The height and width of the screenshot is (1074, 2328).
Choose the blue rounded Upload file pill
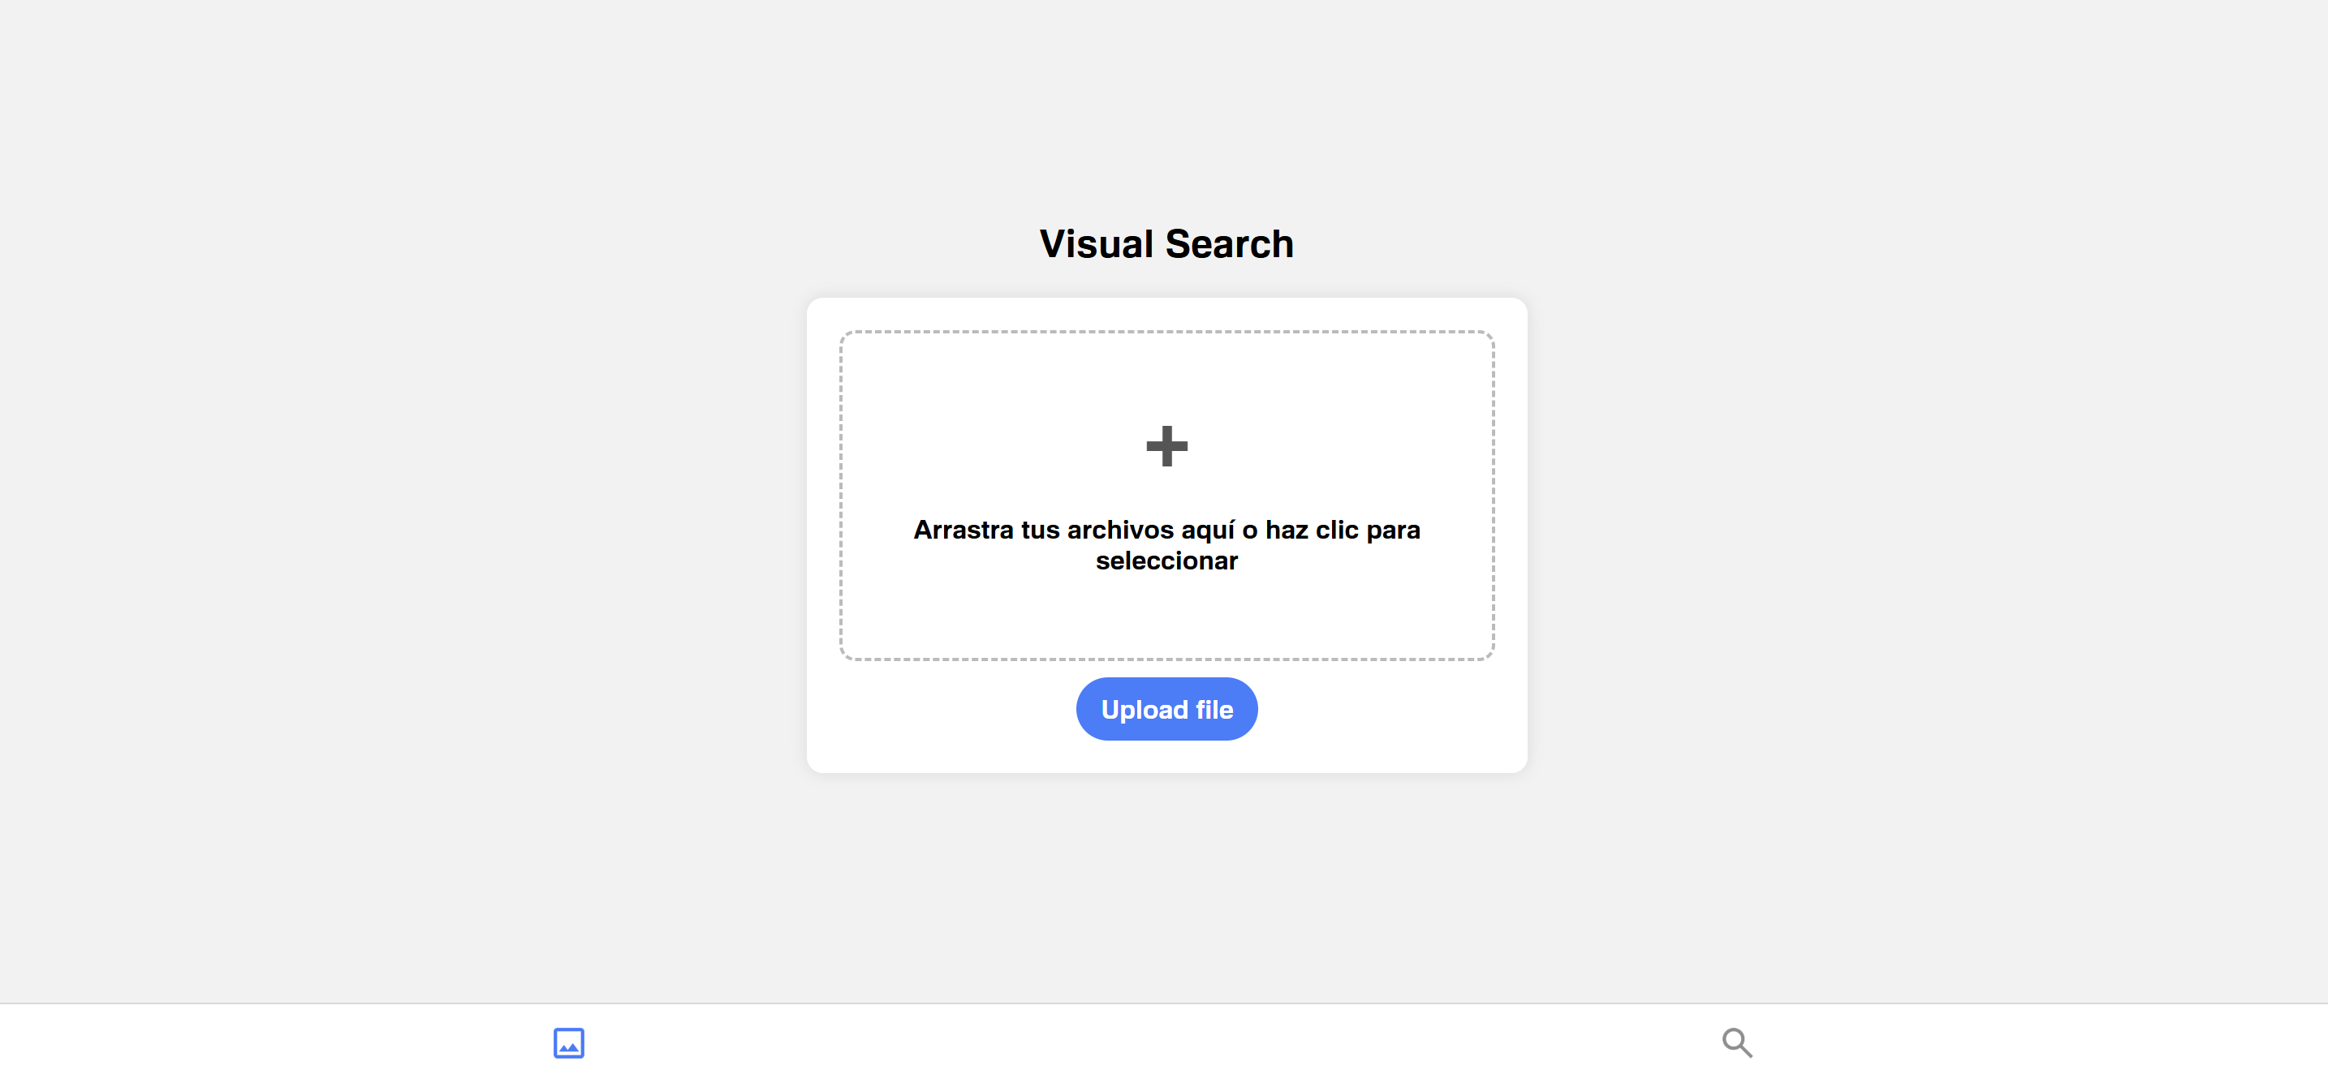coord(1166,709)
